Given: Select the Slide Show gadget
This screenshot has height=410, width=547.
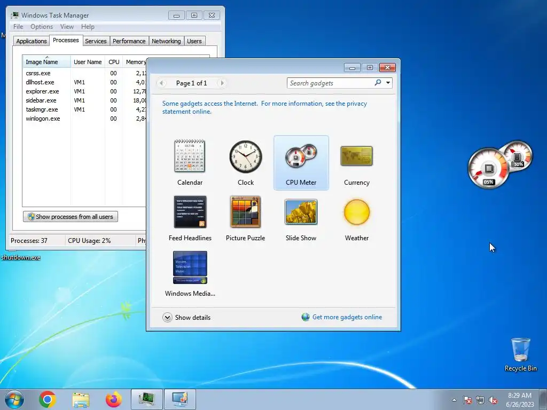Looking at the screenshot, I should [301, 218].
